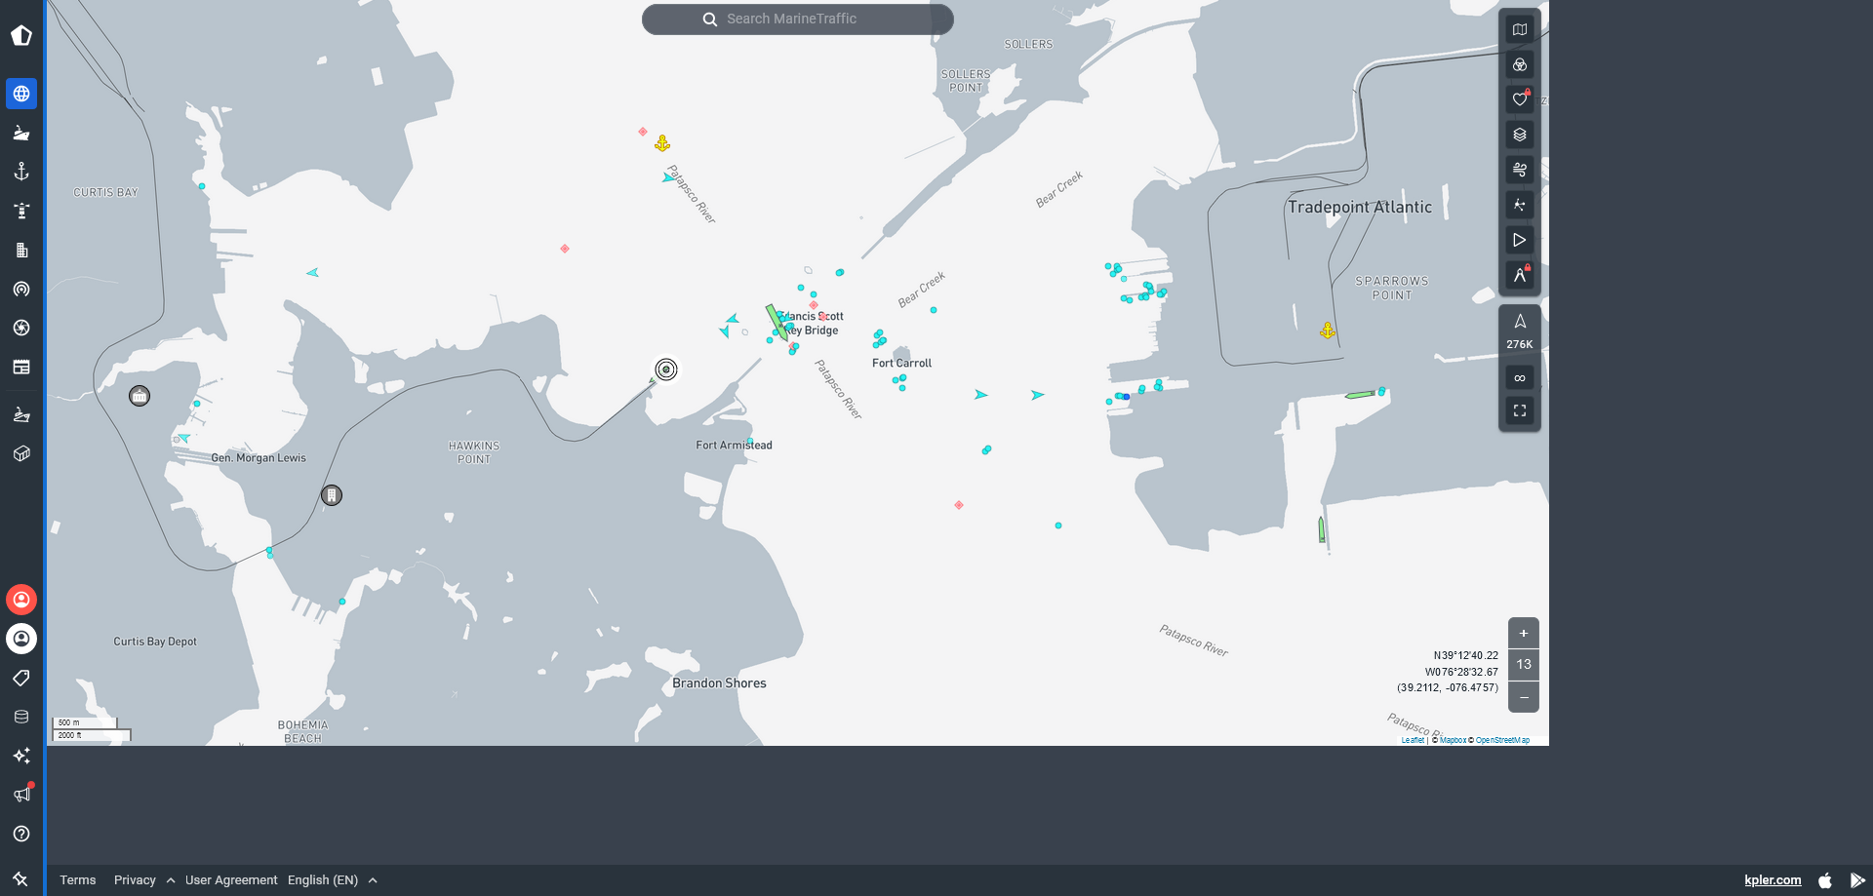Image resolution: width=1873 pixels, height=896 pixels.
Task: Open the Live Map globe icon in sidebar
Action: [x=21, y=94]
